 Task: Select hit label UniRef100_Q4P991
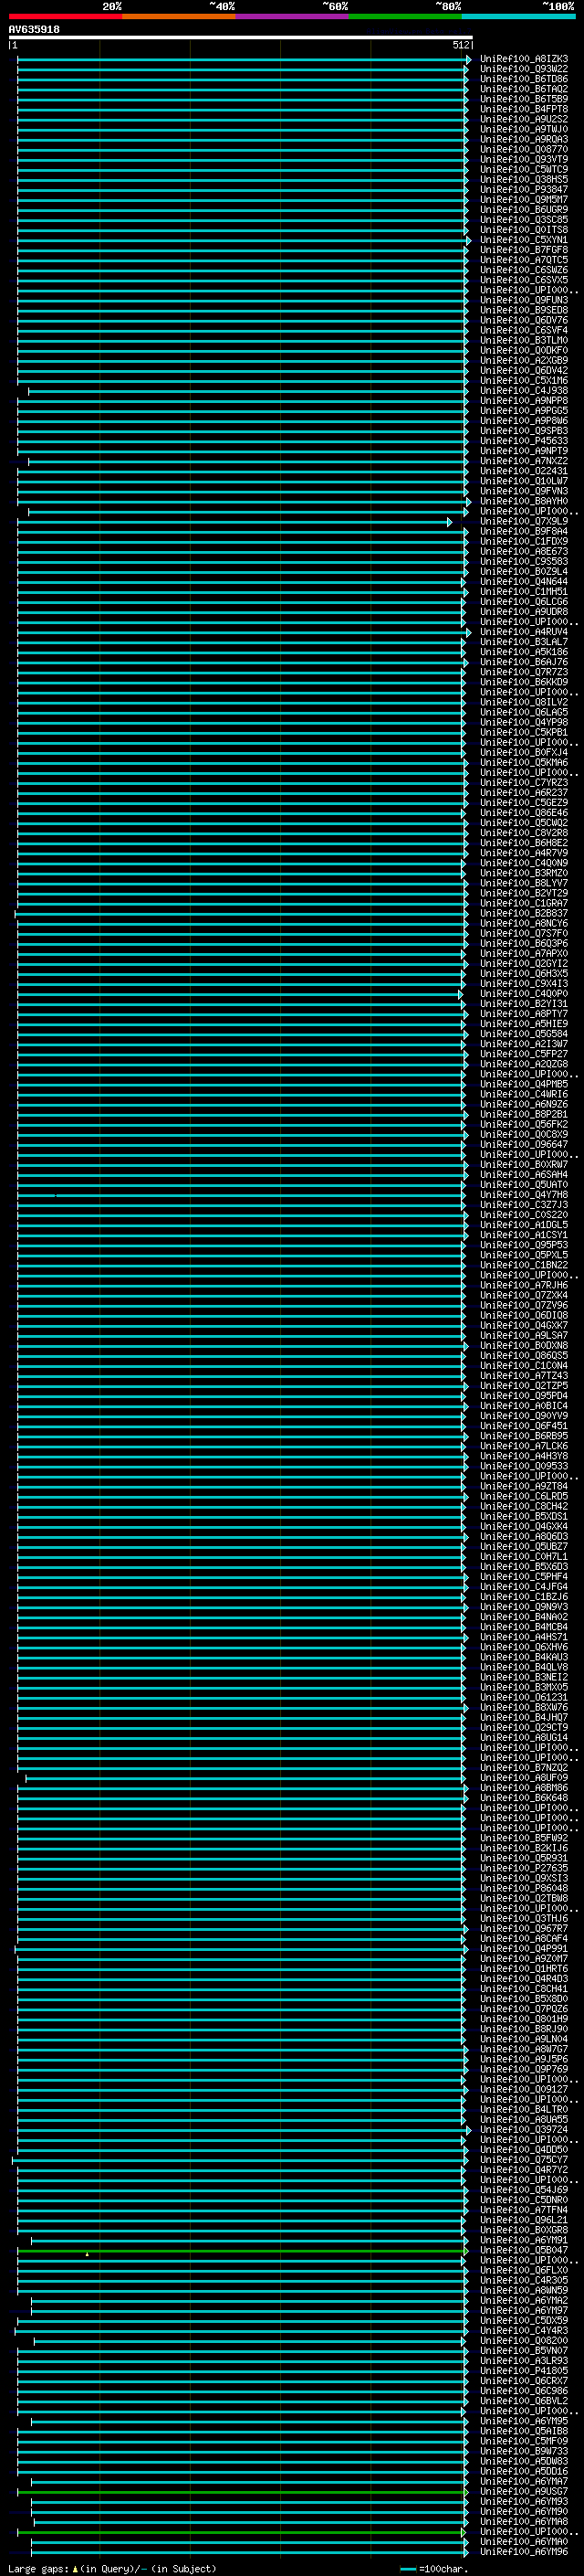point(524,1948)
